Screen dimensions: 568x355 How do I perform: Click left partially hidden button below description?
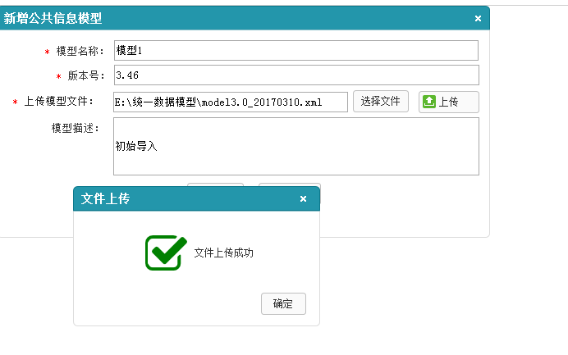click(215, 184)
